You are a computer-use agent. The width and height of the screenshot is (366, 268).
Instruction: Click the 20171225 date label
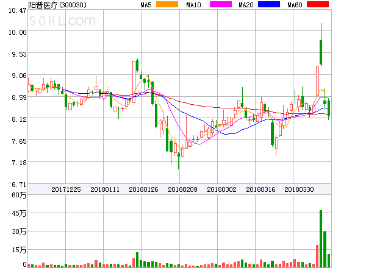66,189
